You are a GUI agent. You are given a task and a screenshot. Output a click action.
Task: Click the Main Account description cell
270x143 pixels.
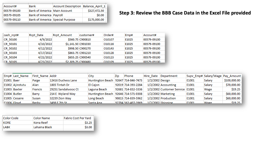(63, 11)
